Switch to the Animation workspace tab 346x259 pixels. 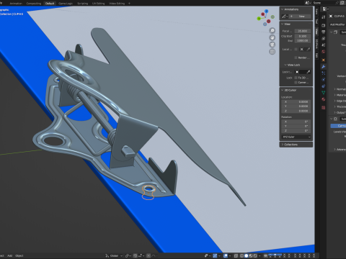click(16, 4)
